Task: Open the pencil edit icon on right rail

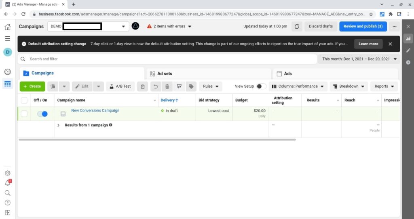Action: click(408, 51)
